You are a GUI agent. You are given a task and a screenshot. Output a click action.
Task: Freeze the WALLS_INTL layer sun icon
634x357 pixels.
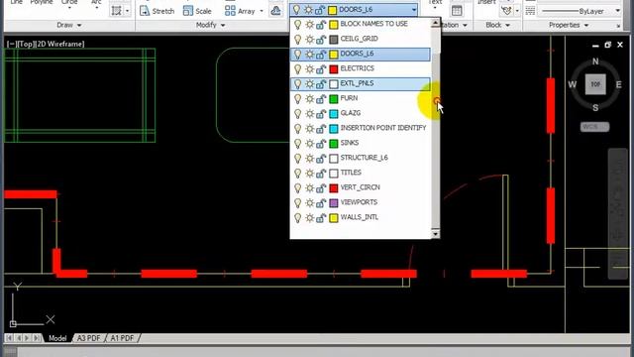[x=309, y=218]
